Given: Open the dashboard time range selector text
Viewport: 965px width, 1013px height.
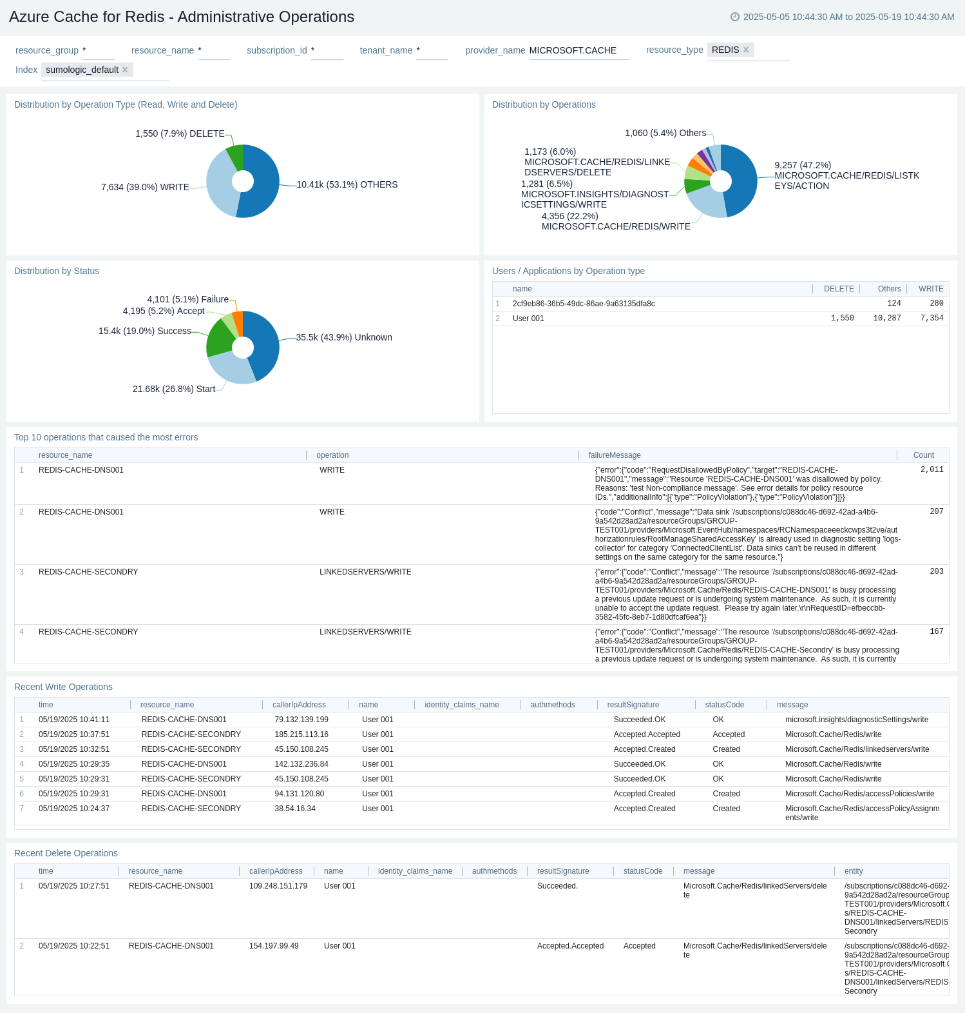Looking at the screenshot, I should [x=849, y=17].
